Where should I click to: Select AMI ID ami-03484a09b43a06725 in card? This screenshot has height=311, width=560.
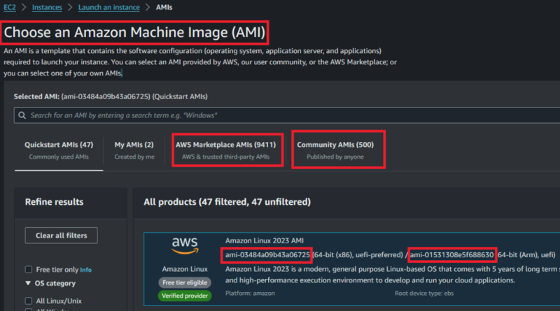pyautogui.click(x=267, y=254)
